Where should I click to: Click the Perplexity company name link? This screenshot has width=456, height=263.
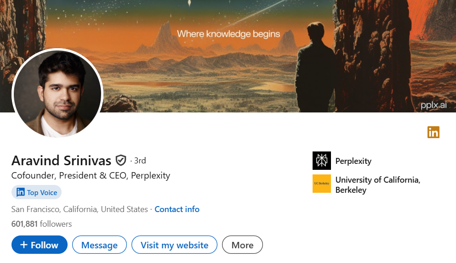pos(353,161)
